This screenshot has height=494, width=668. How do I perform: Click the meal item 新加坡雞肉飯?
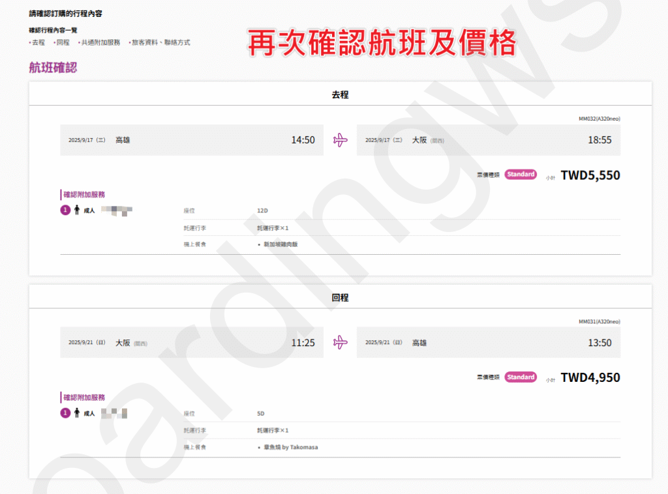[x=281, y=244]
